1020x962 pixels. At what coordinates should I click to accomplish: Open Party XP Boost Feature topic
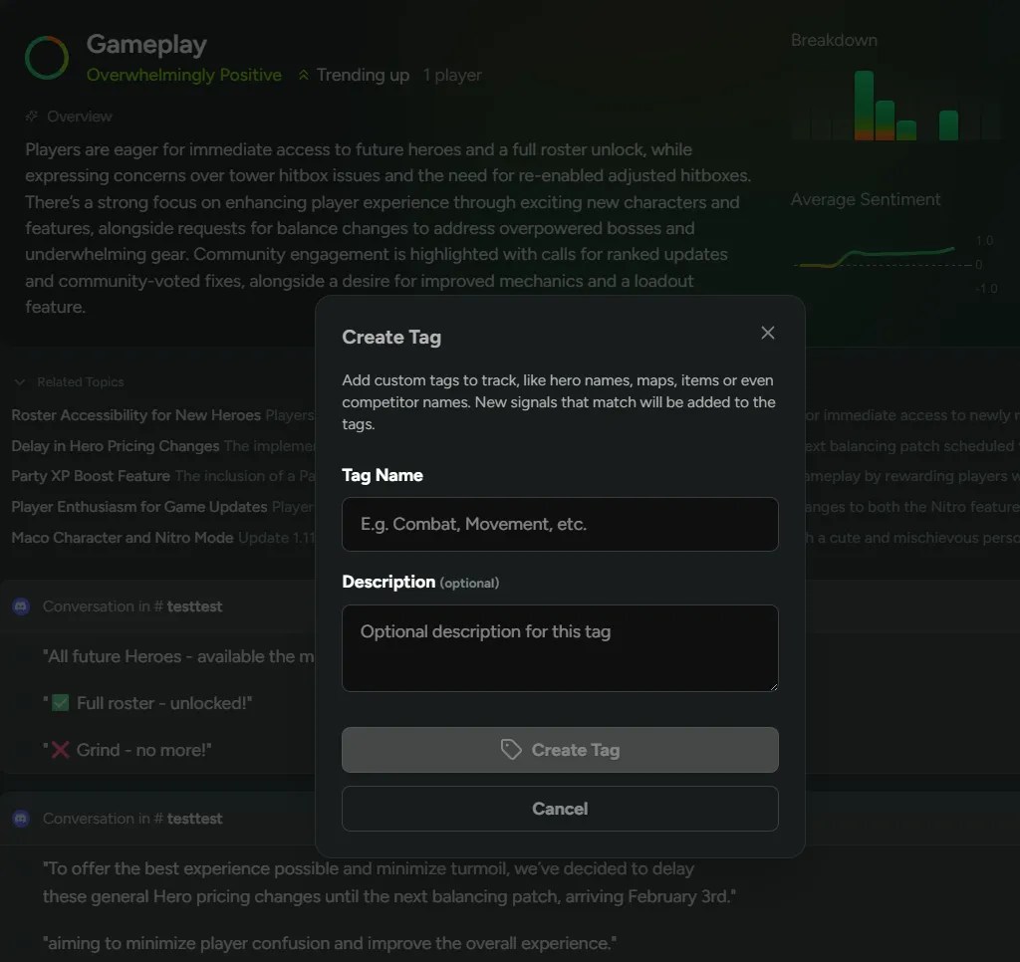[x=91, y=476]
